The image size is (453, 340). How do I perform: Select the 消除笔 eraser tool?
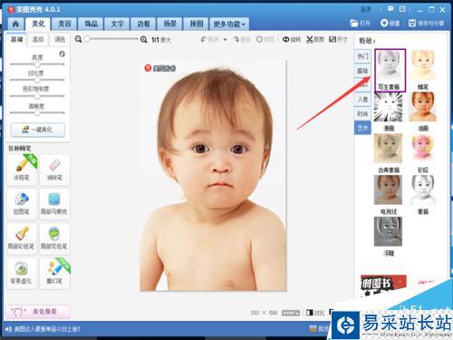pyautogui.click(x=54, y=170)
